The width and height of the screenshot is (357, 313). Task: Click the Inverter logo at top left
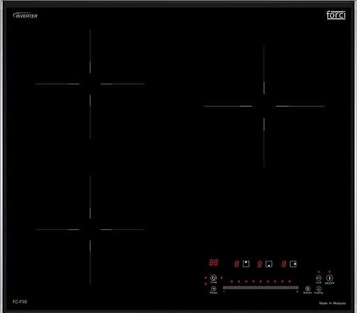pyautogui.click(x=25, y=15)
